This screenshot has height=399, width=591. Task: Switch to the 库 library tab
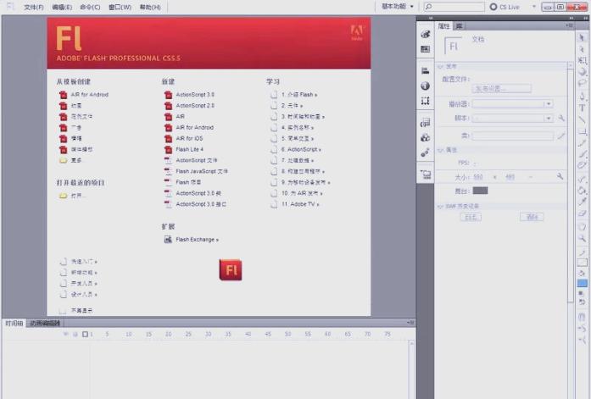pyautogui.click(x=459, y=26)
